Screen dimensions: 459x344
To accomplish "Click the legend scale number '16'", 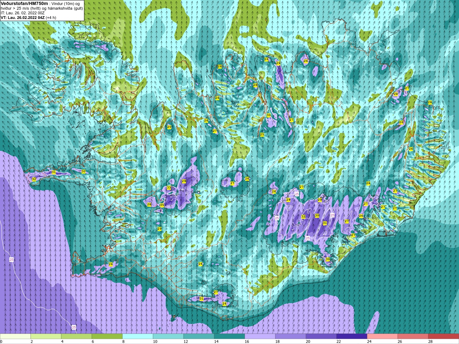I will pyautogui.click(x=246, y=341).
